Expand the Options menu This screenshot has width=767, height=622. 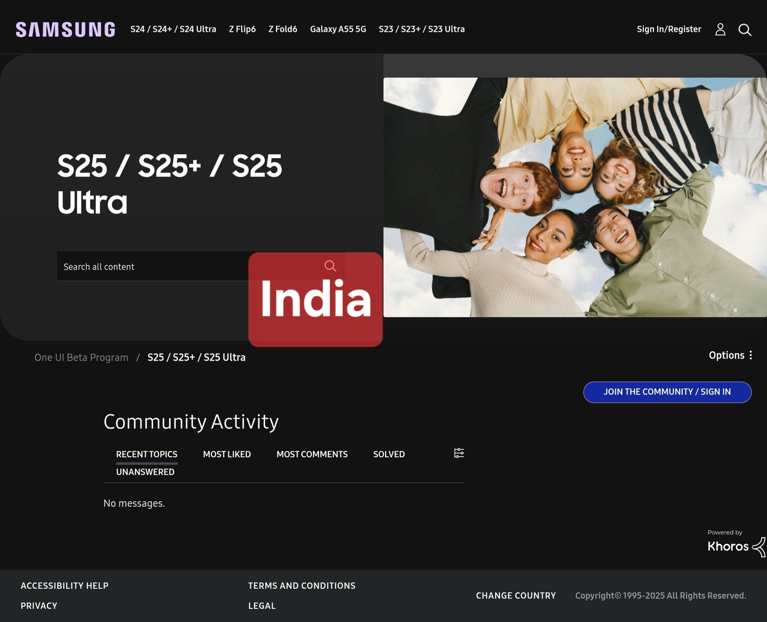click(x=731, y=355)
